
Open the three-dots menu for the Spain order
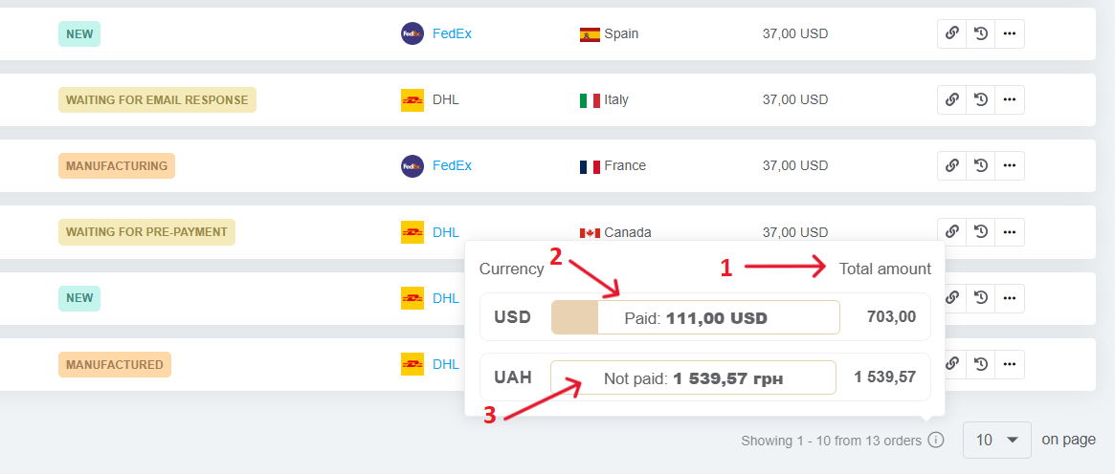[x=1009, y=33]
